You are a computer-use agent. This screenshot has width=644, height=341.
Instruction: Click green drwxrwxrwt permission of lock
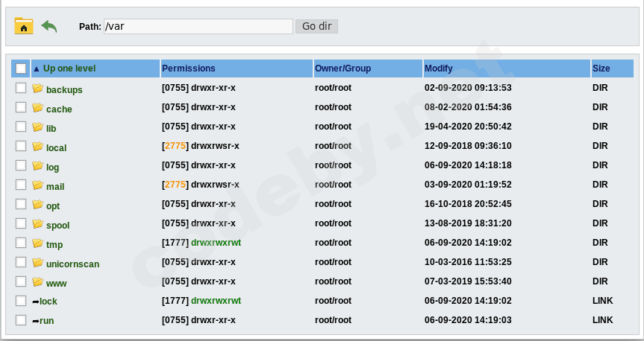click(x=216, y=301)
